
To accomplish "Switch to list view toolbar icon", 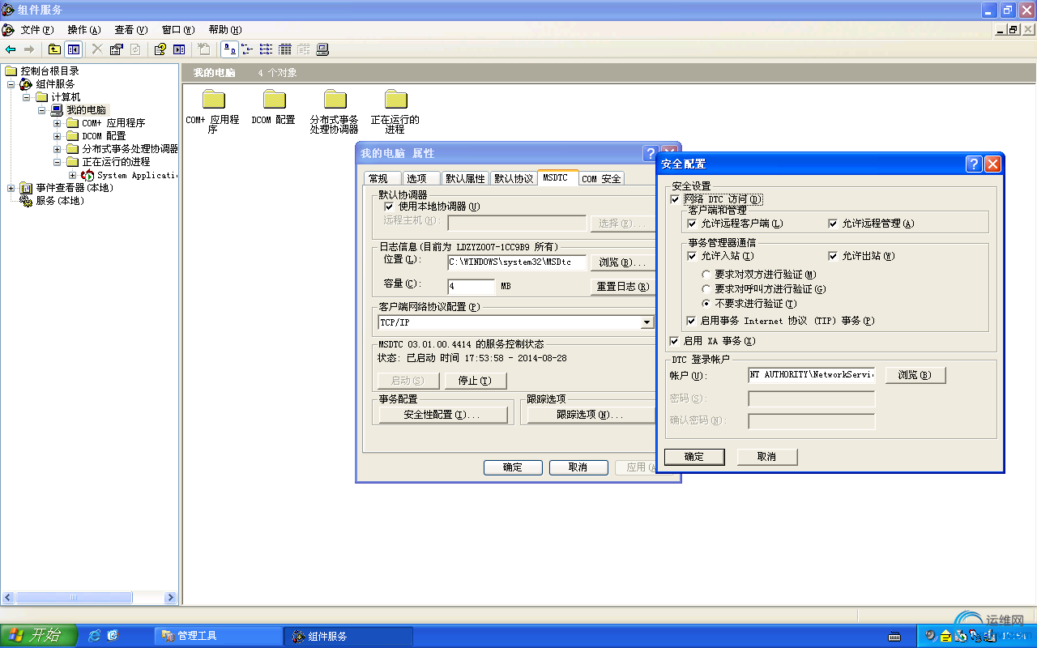I will tap(267, 49).
